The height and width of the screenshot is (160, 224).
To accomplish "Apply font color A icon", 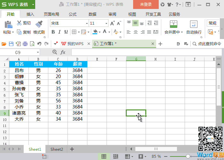I will (x=105, y=32).
